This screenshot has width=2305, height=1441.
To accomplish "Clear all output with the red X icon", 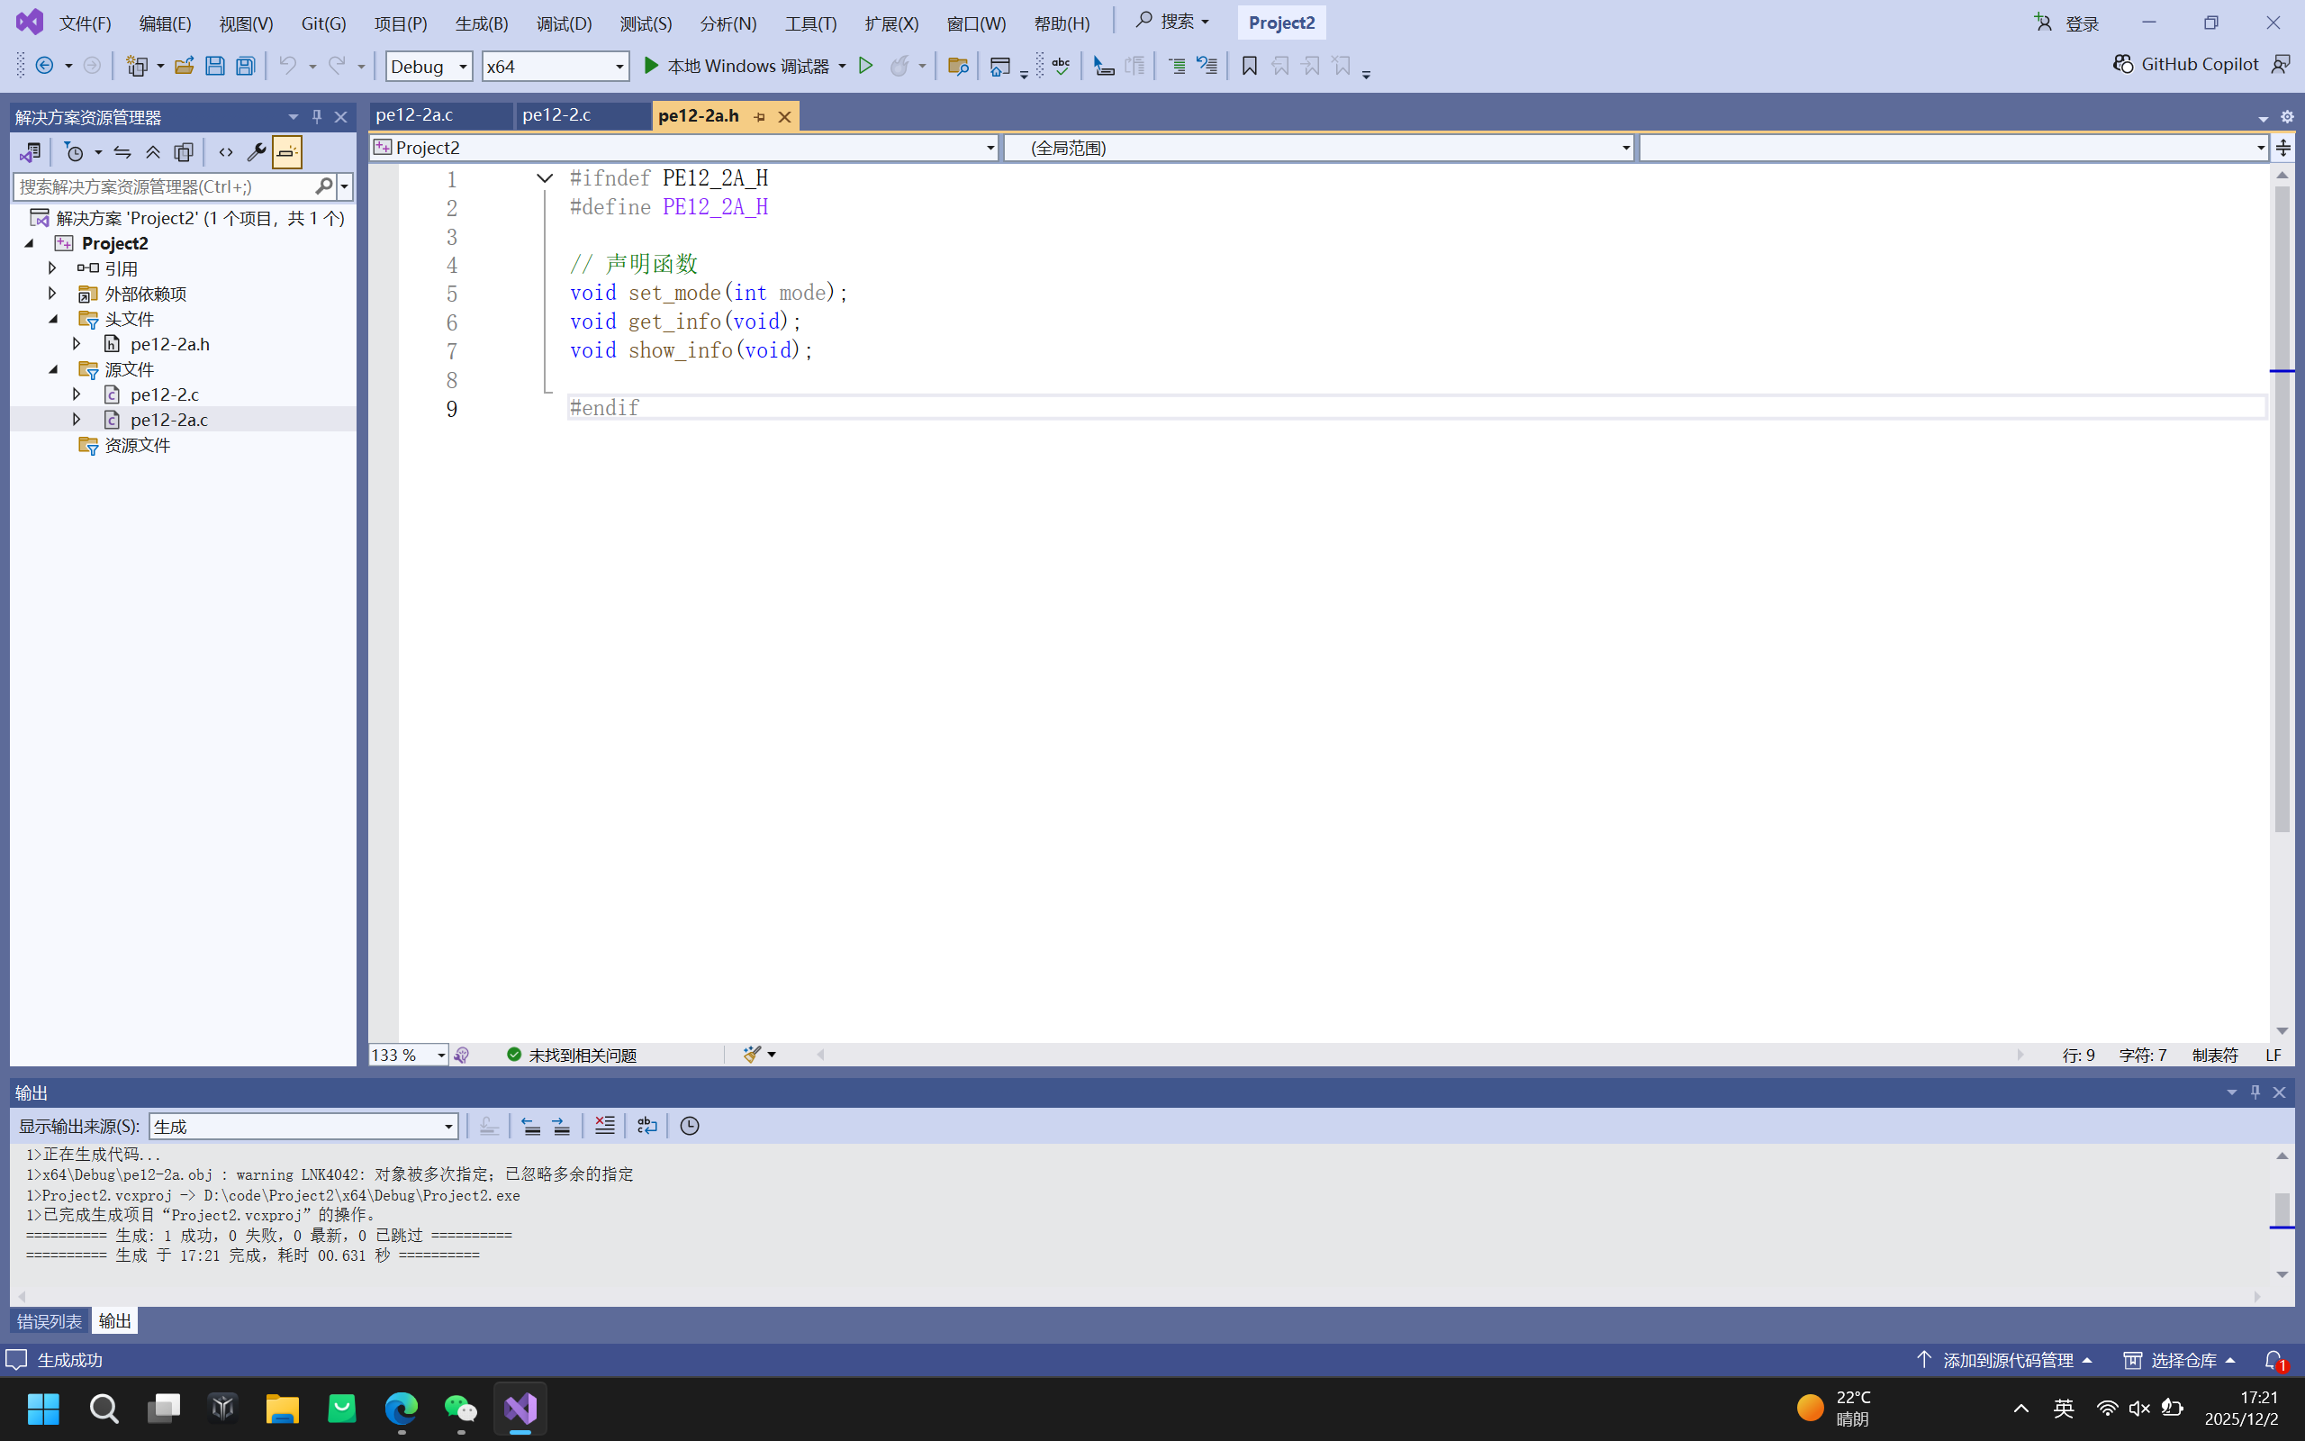I will 604,1126.
